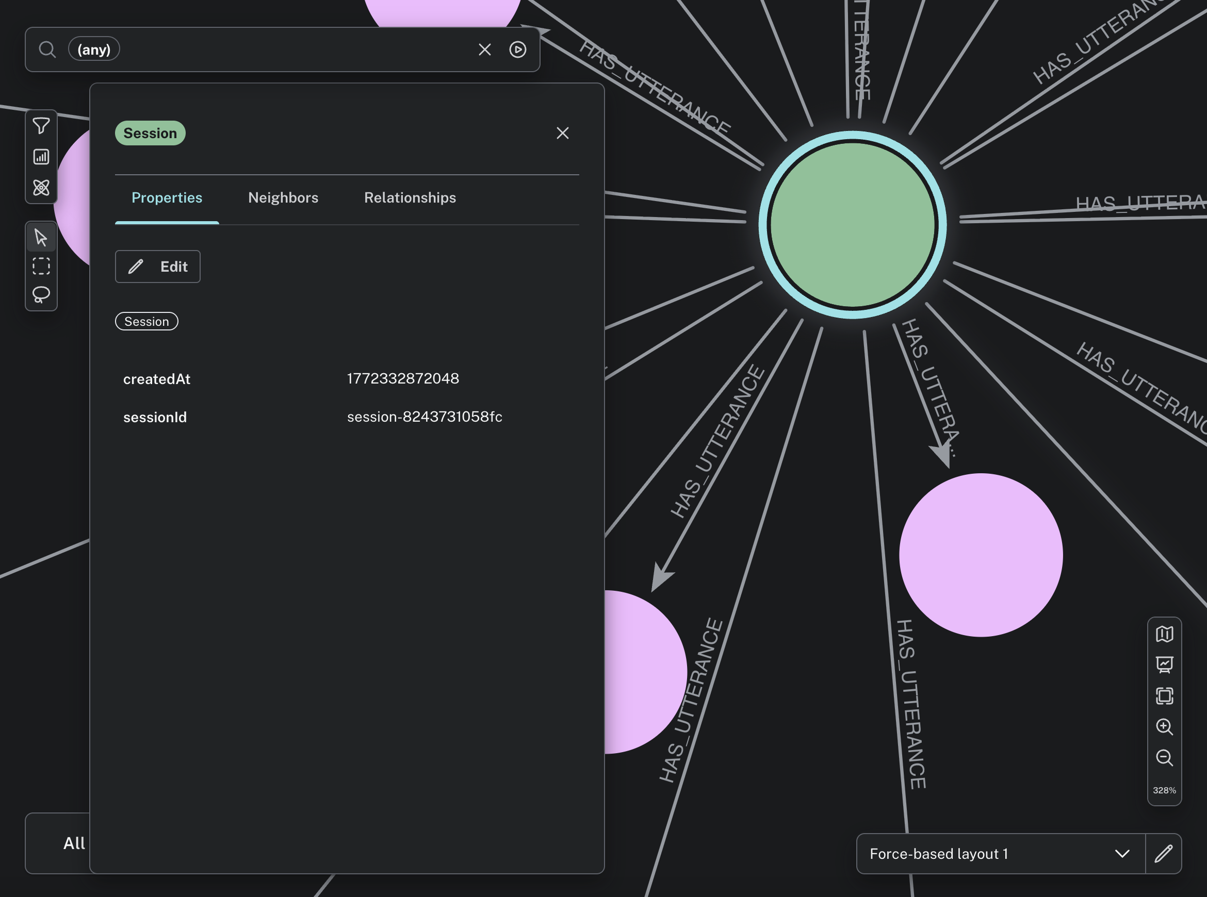This screenshot has width=1207, height=897.
Task: Click the Edit properties button
Action: (157, 267)
